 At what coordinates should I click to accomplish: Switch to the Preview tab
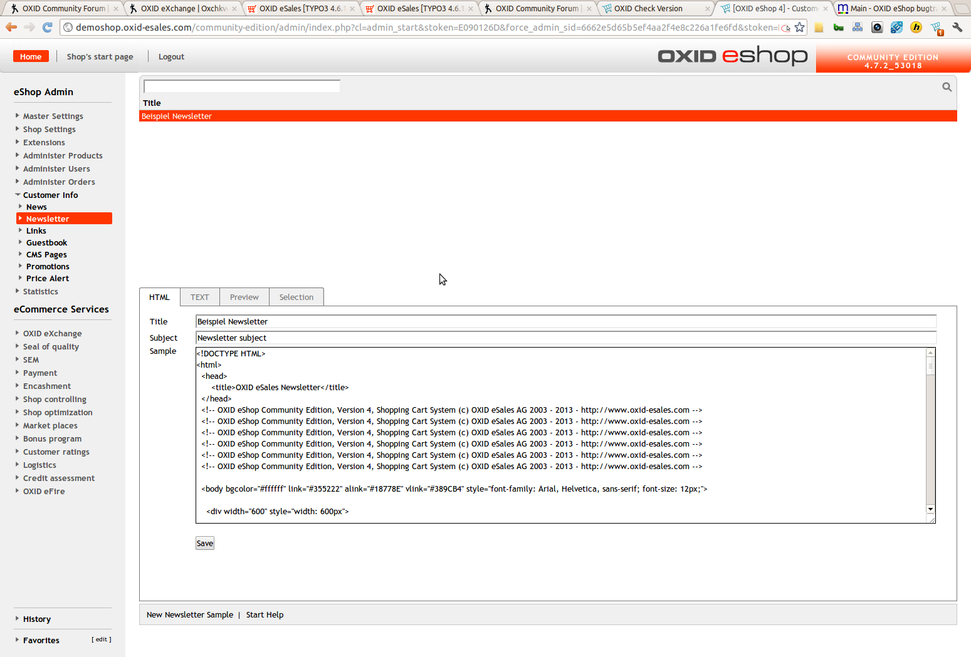pyautogui.click(x=244, y=297)
